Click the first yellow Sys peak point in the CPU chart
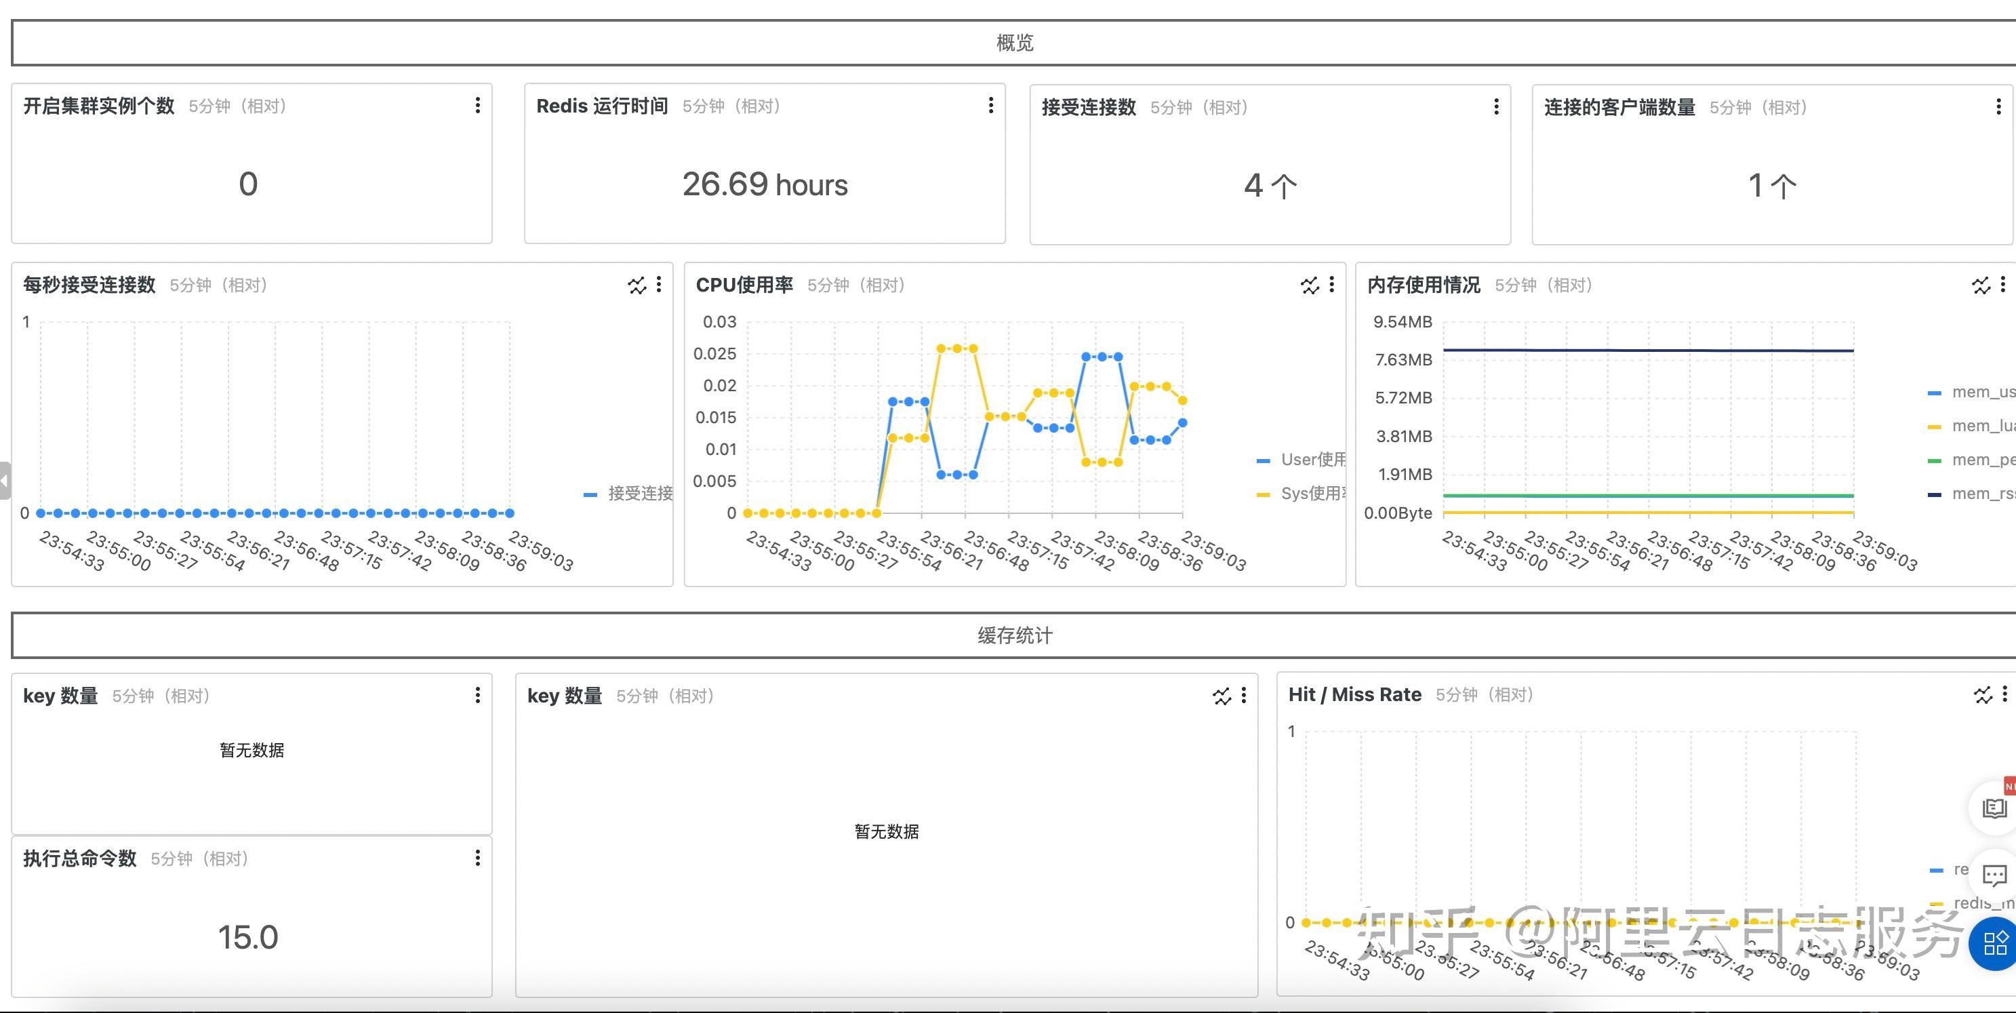The image size is (2016, 1013). tap(941, 349)
